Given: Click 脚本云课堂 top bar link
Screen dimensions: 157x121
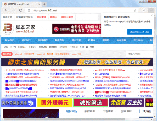Looking at the screenshot, I should click(67, 17).
